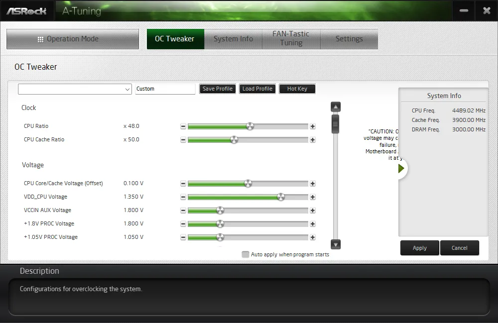Click the +1.05V PROC Voltage slider handle
The height and width of the screenshot is (323, 498).
pos(220,237)
